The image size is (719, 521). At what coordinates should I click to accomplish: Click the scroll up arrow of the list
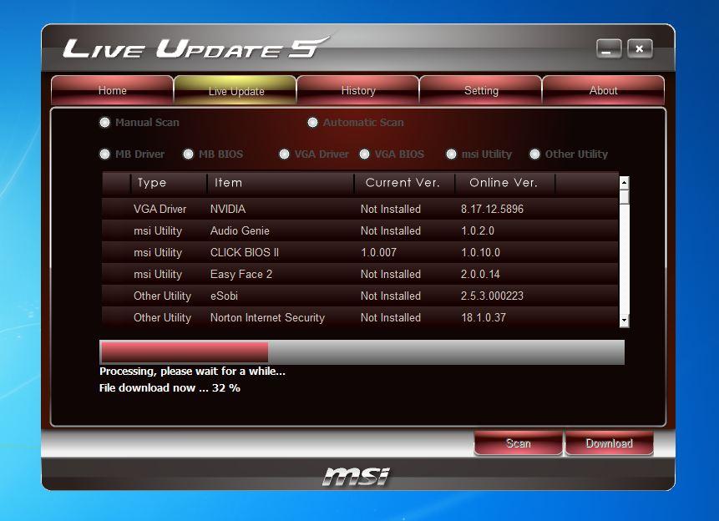[x=624, y=183]
